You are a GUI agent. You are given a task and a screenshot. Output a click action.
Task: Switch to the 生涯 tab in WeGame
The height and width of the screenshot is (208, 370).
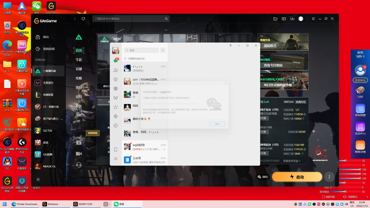tap(79, 60)
